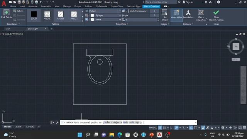The width and height of the screenshot is (247, 139).
Task: Choose the ANSI31 hatch pattern
Action: pyautogui.click(x=61, y=15)
